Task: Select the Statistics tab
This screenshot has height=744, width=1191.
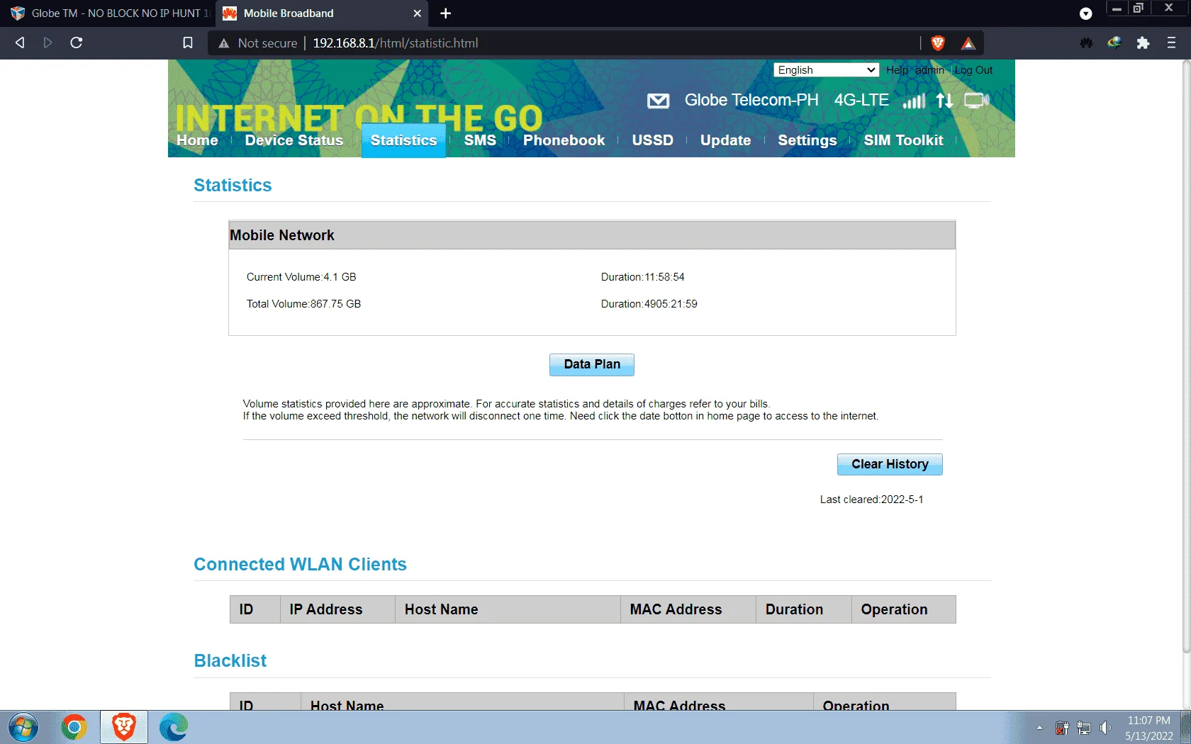Action: 403,140
